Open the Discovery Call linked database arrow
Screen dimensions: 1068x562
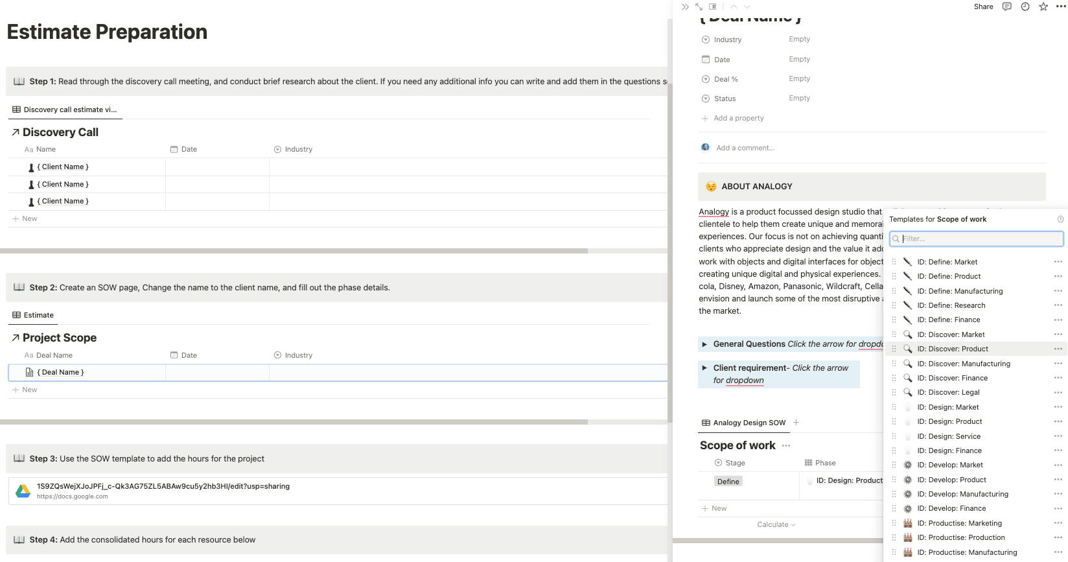16,132
